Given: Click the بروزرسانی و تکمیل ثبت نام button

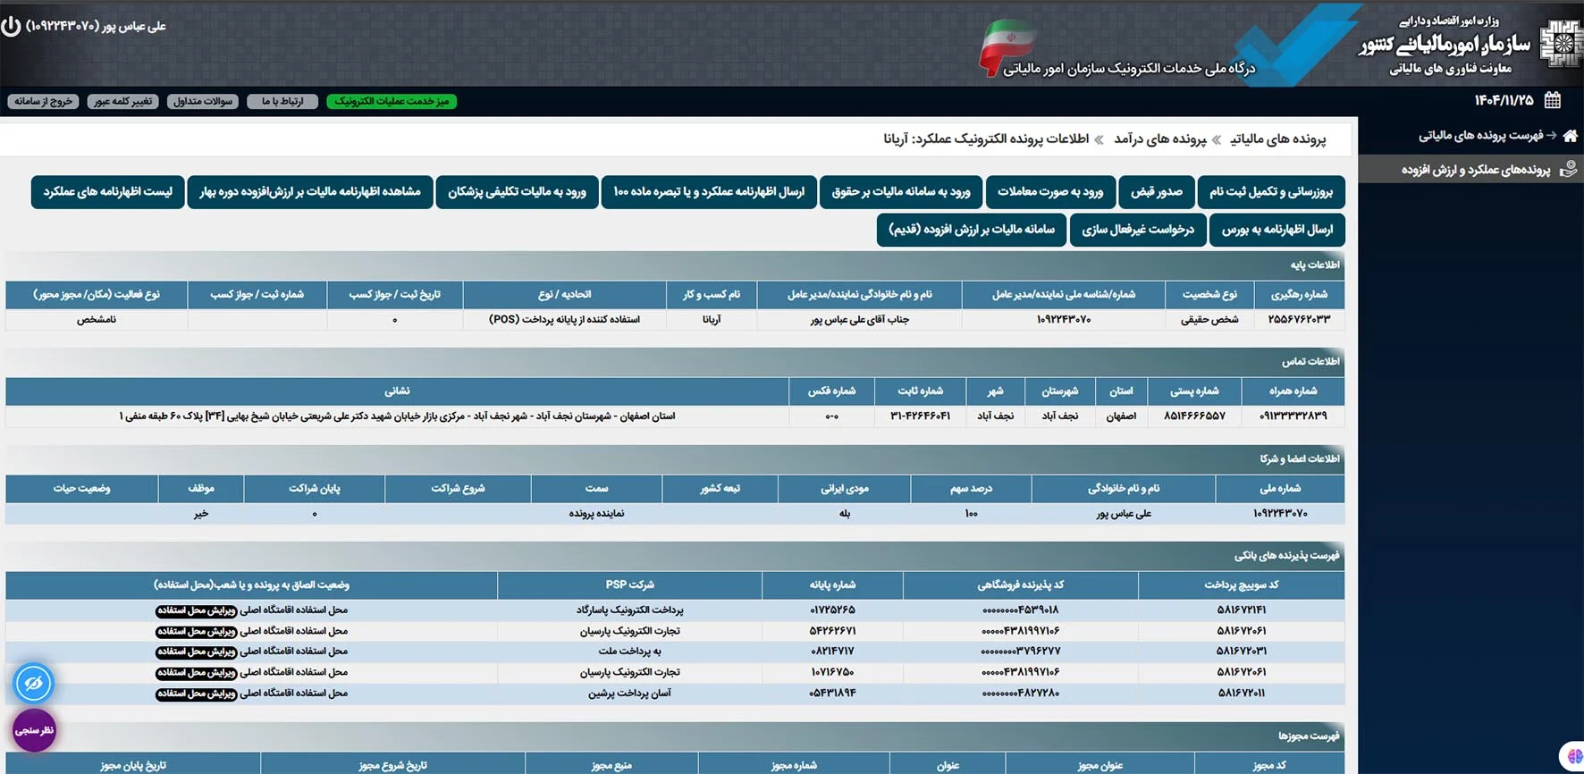Looking at the screenshot, I should coord(1271,192).
